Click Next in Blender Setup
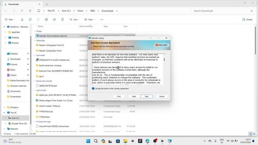Image resolution: width=258 pixels, height=145 pixels. point(146,96)
